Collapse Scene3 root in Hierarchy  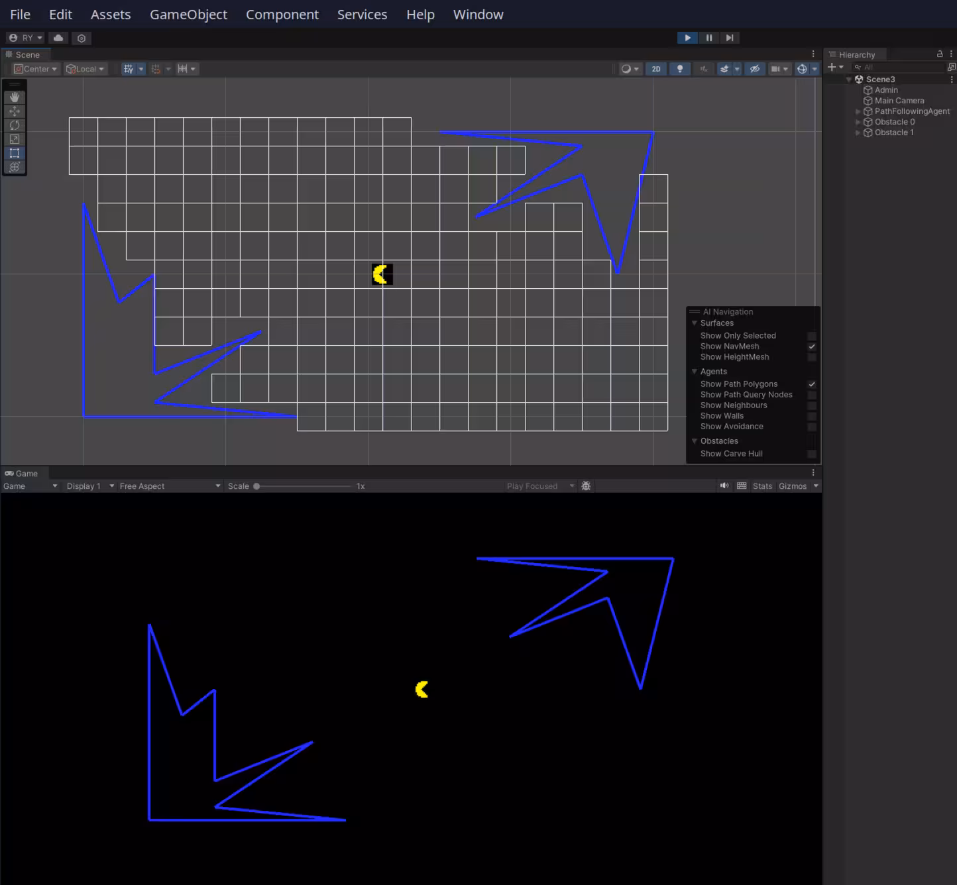click(x=849, y=79)
